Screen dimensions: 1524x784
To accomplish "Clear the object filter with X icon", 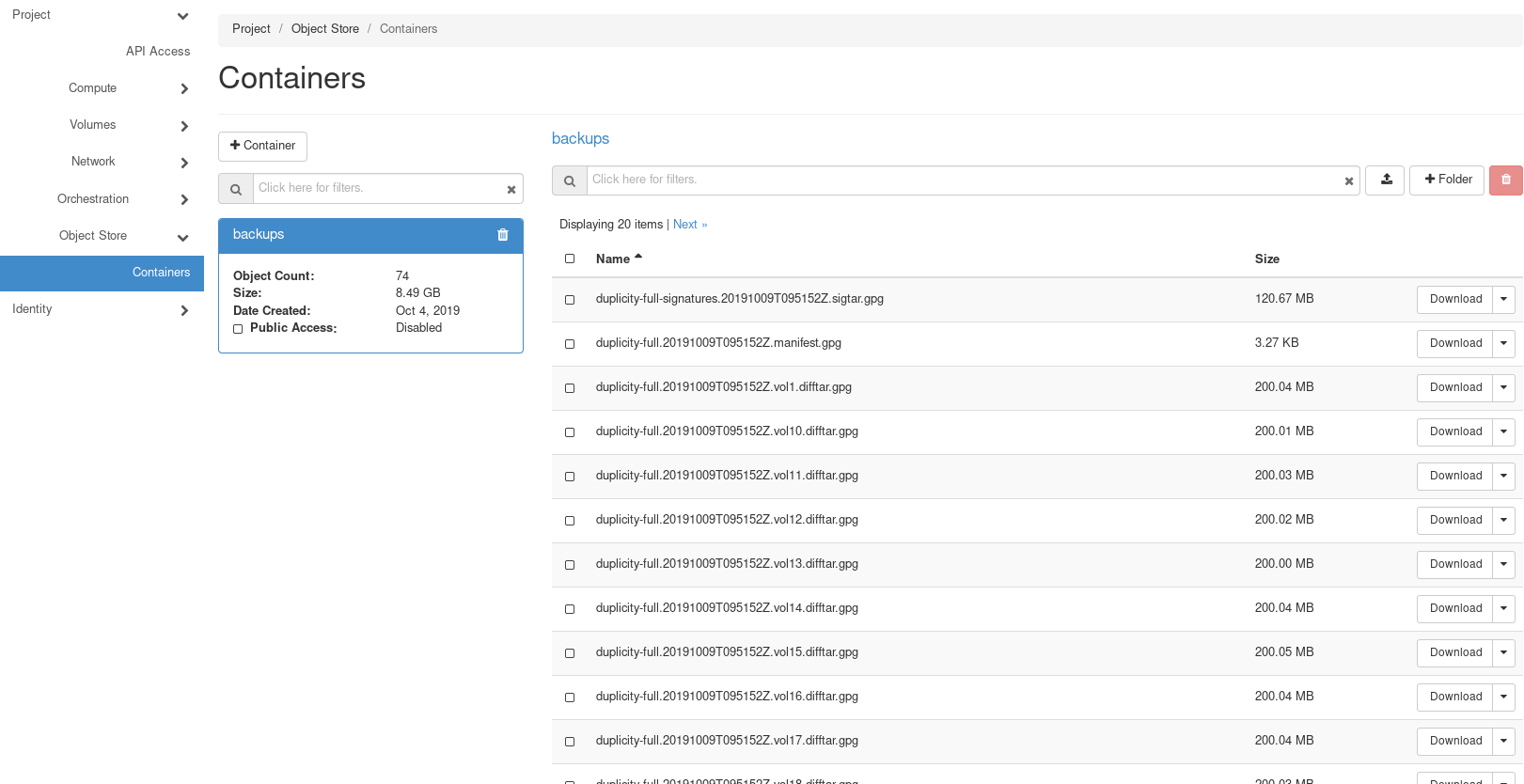I will [1349, 181].
